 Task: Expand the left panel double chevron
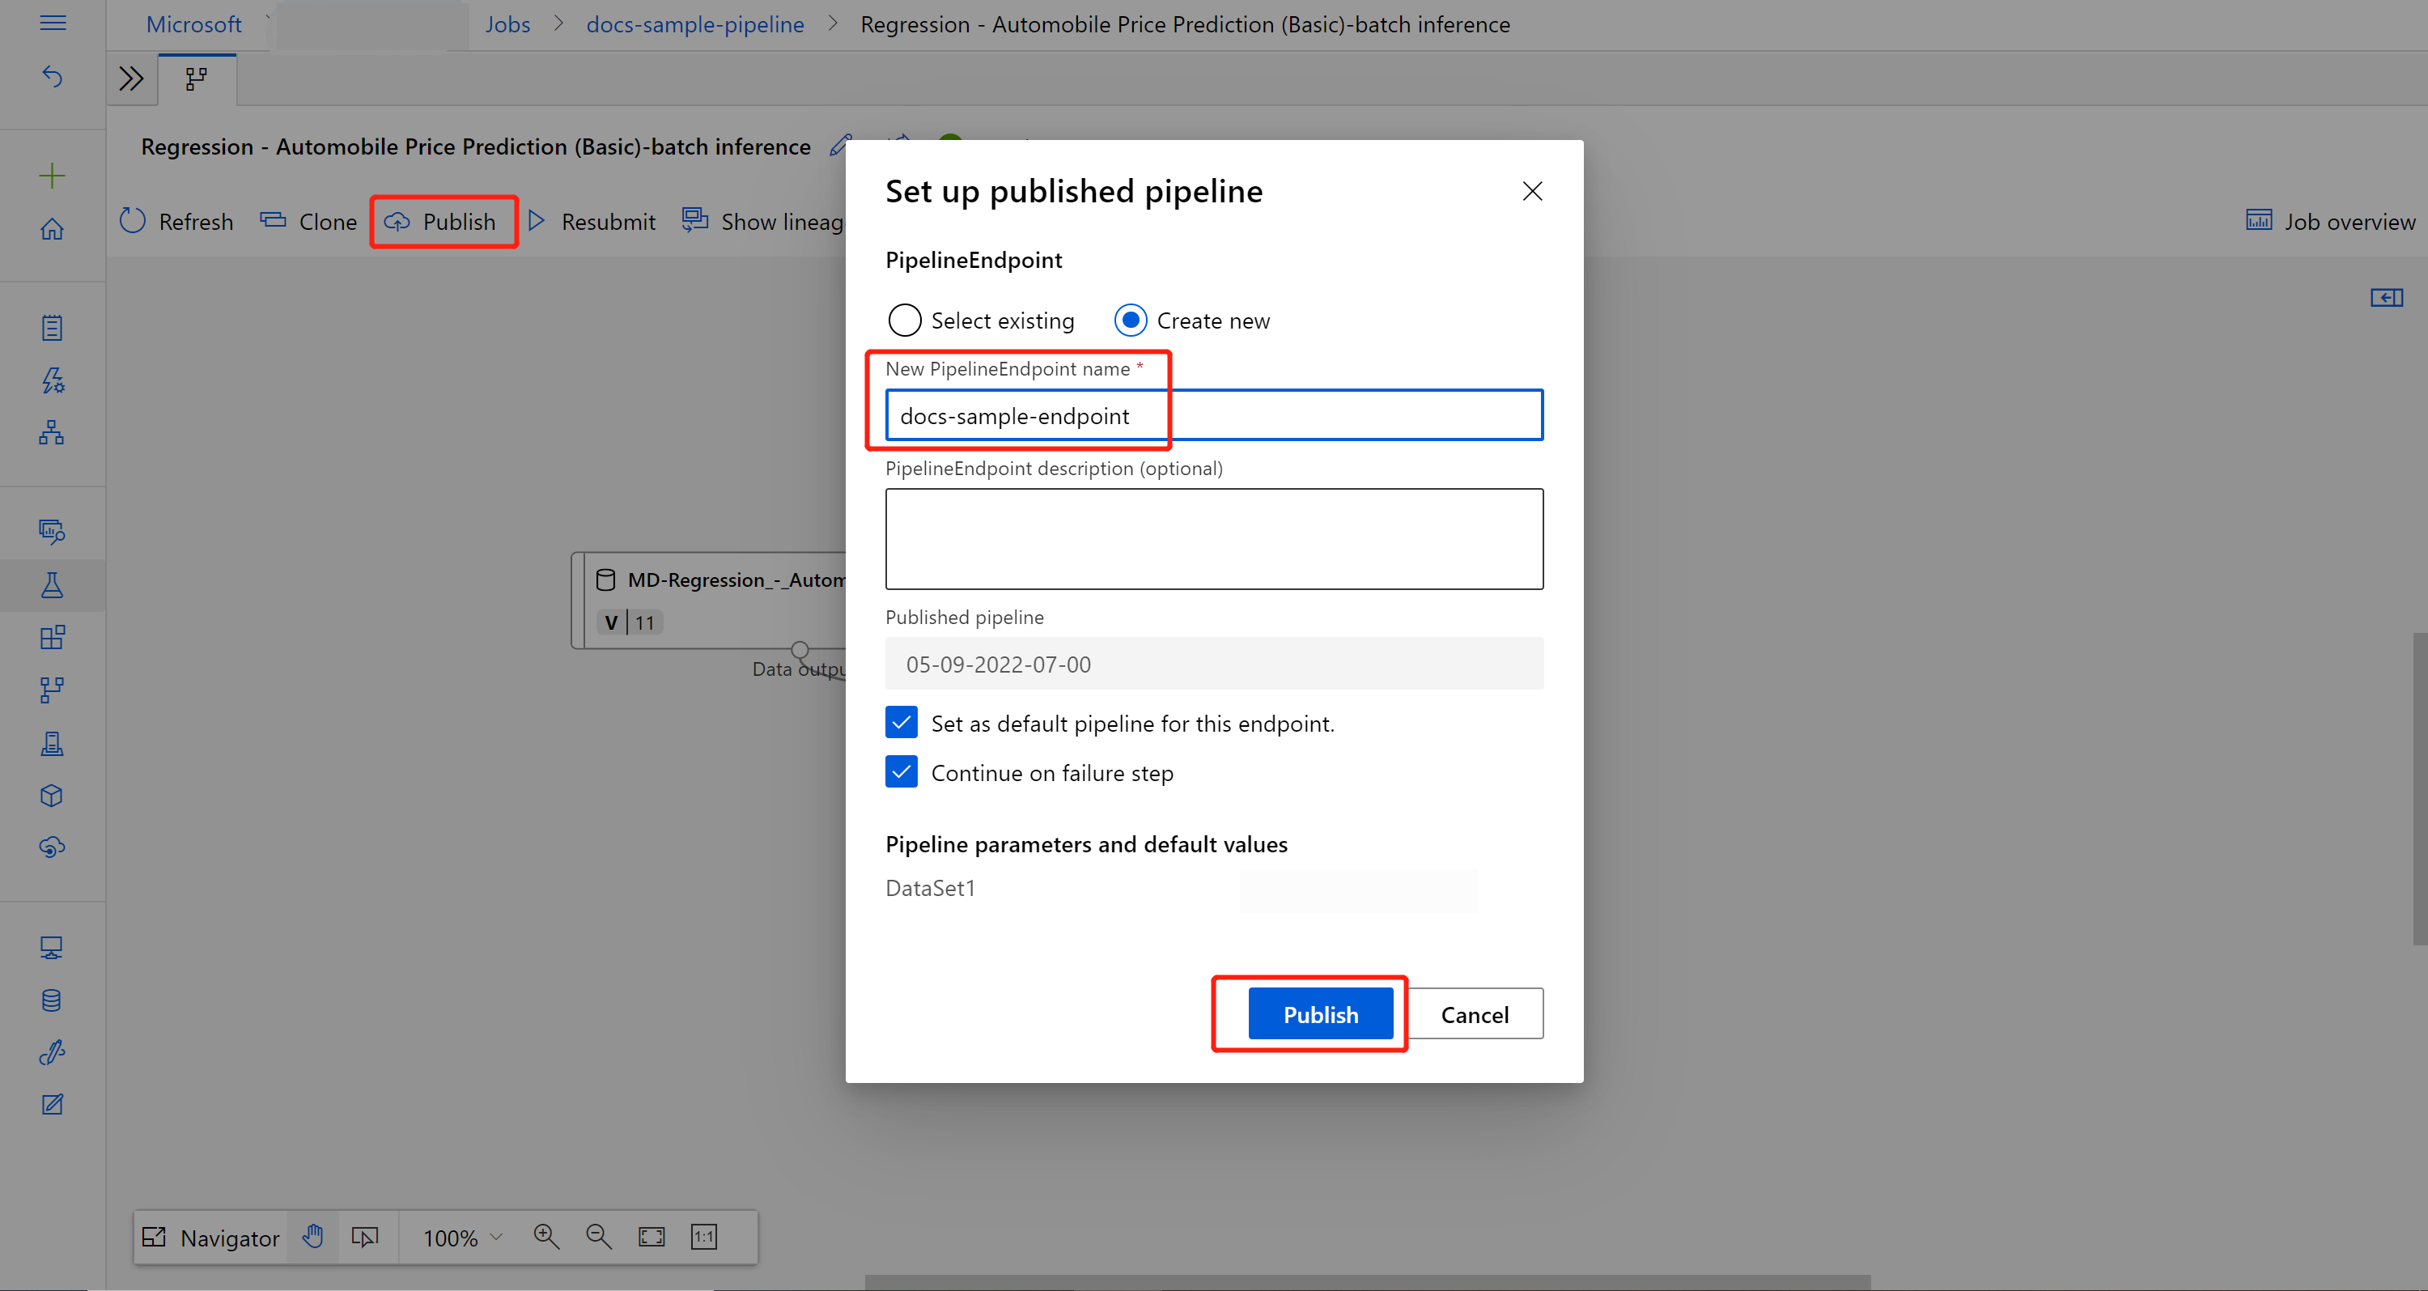[131, 79]
